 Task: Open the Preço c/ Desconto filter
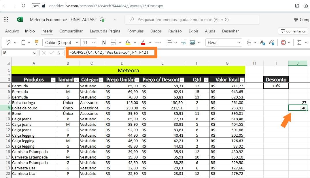pyautogui.click(x=182, y=80)
